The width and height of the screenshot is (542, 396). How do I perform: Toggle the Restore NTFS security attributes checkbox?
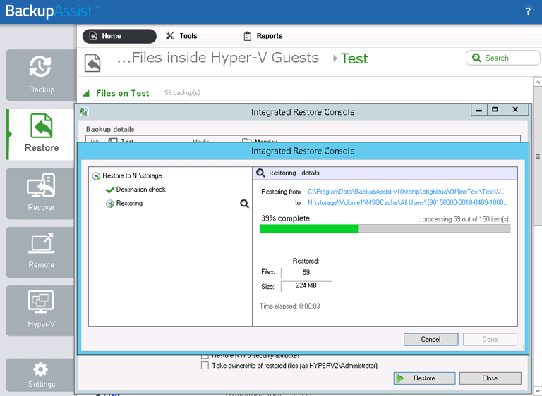coord(205,356)
